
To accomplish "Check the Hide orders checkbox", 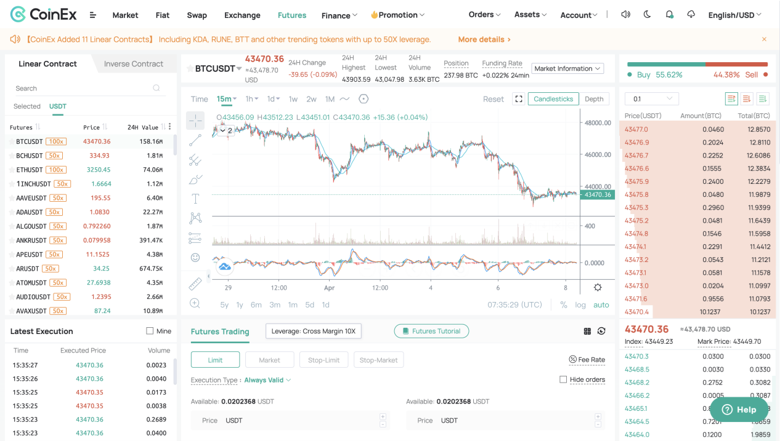I will click(563, 379).
